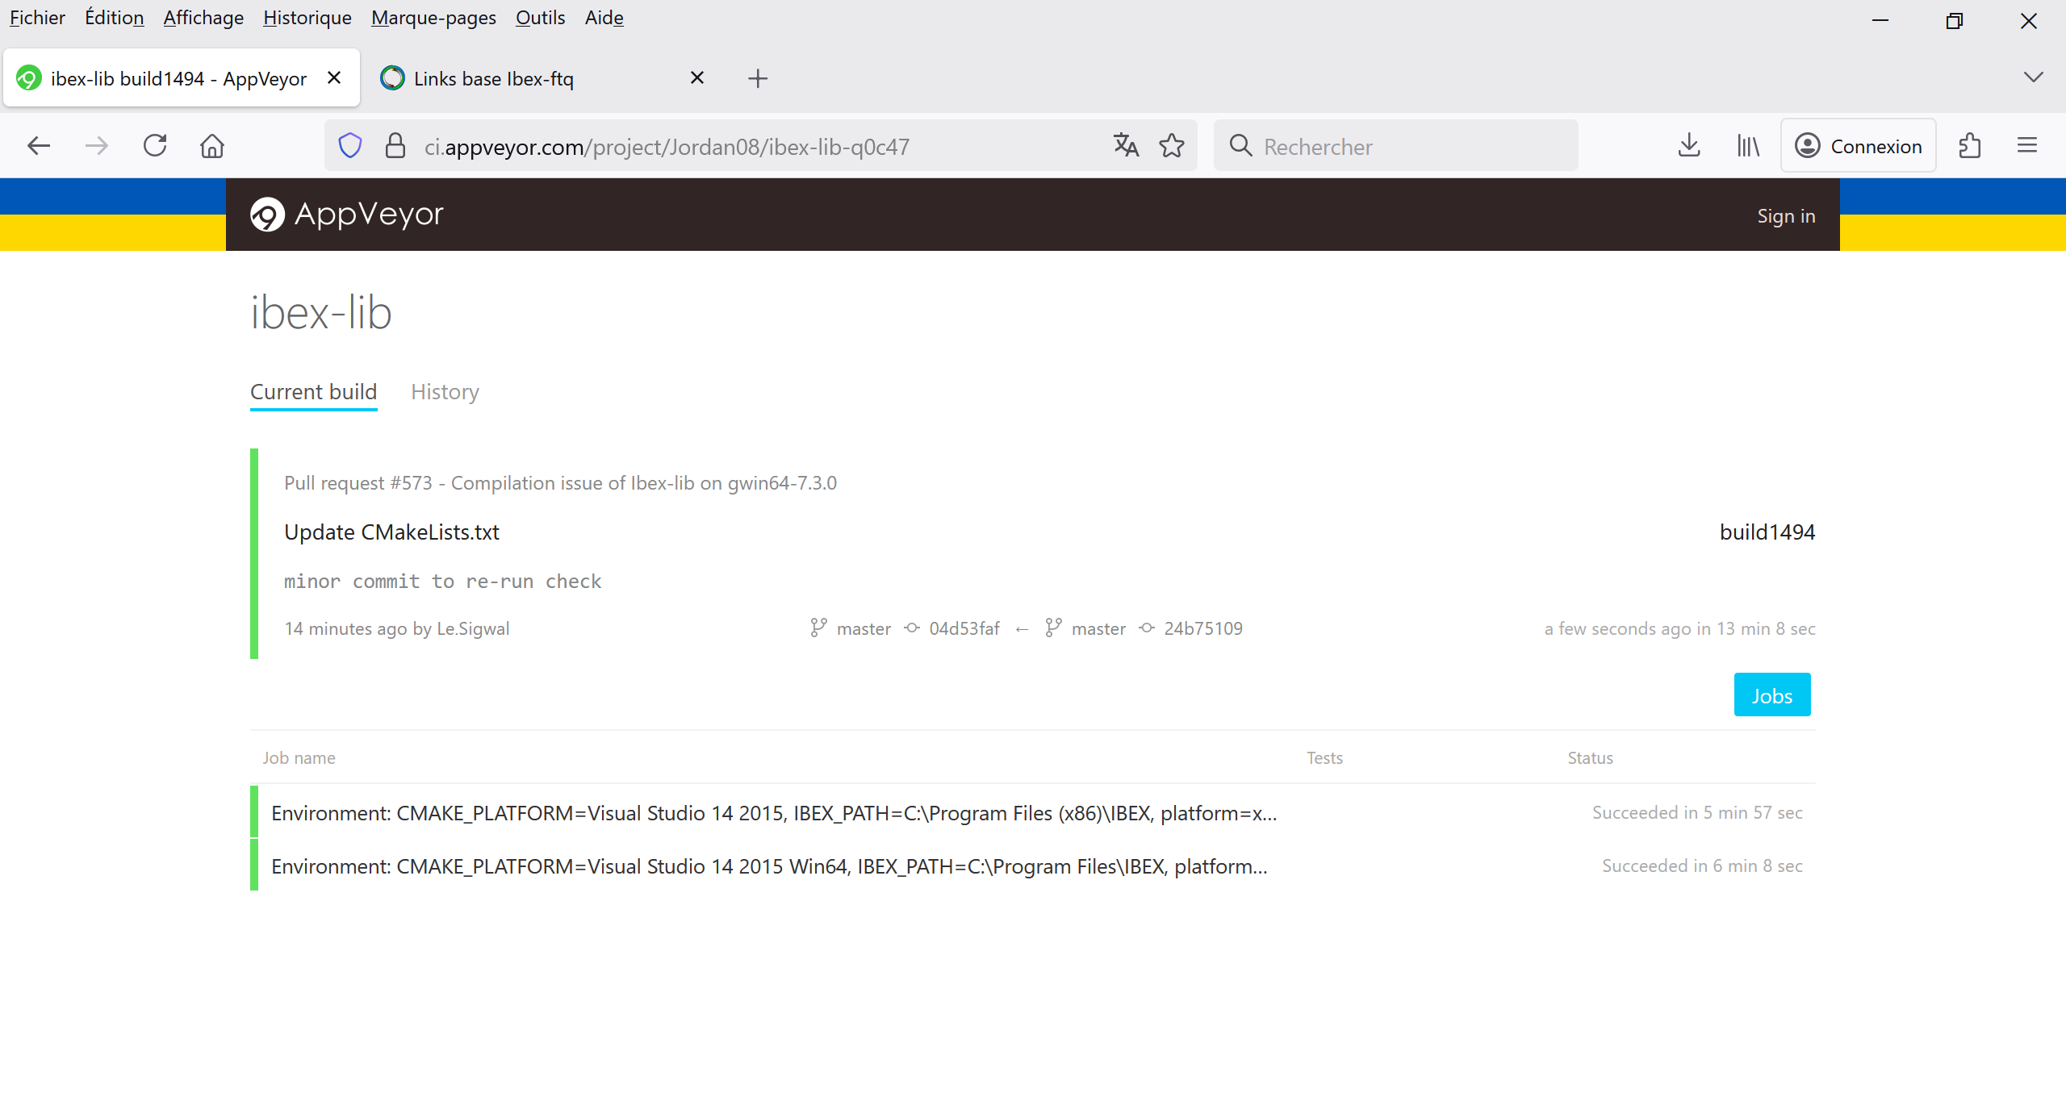
Task: Switch to the Links base Ibex-ftq tab
Action: click(x=494, y=79)
